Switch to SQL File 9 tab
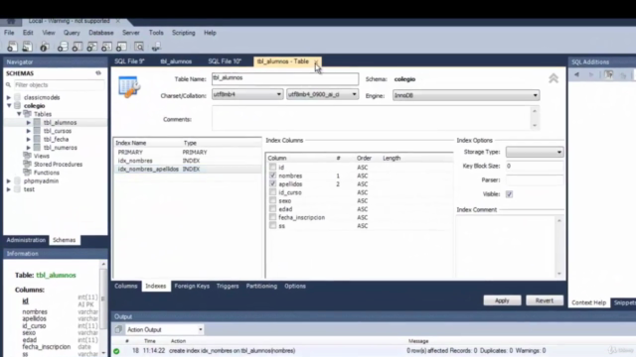The height and width of the screenshot is (357, 636). (129, 61)
